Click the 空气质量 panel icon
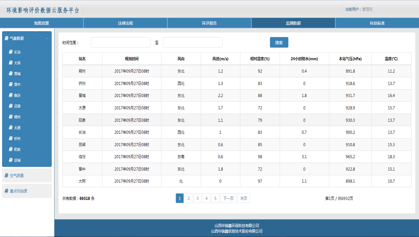This screenshot has height=237, width=419. [x=7, y=175]
